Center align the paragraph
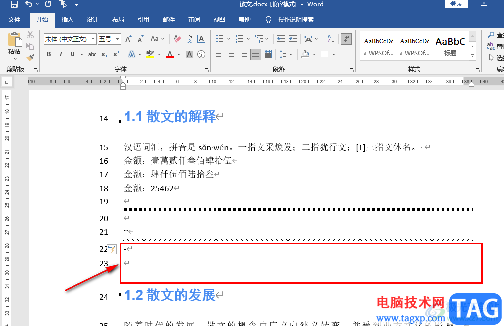The height and width of the screenshot is (326, 504). point(232,54)
